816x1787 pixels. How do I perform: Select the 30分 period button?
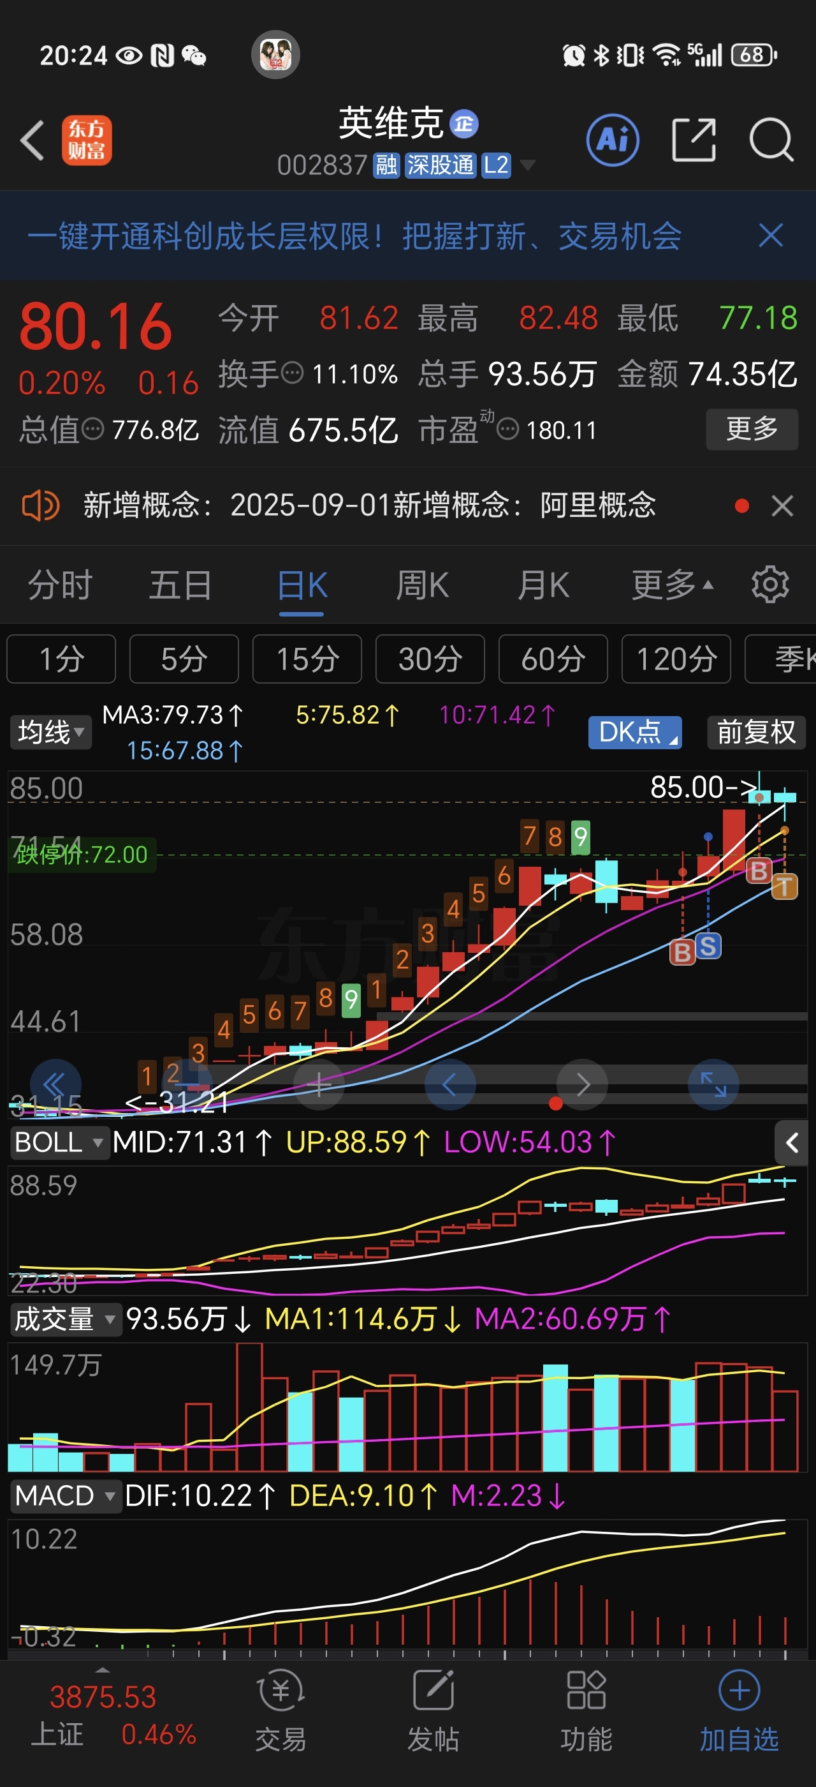430,659
